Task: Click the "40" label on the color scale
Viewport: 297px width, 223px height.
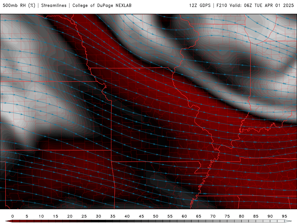Action: (x=127, y=216)
